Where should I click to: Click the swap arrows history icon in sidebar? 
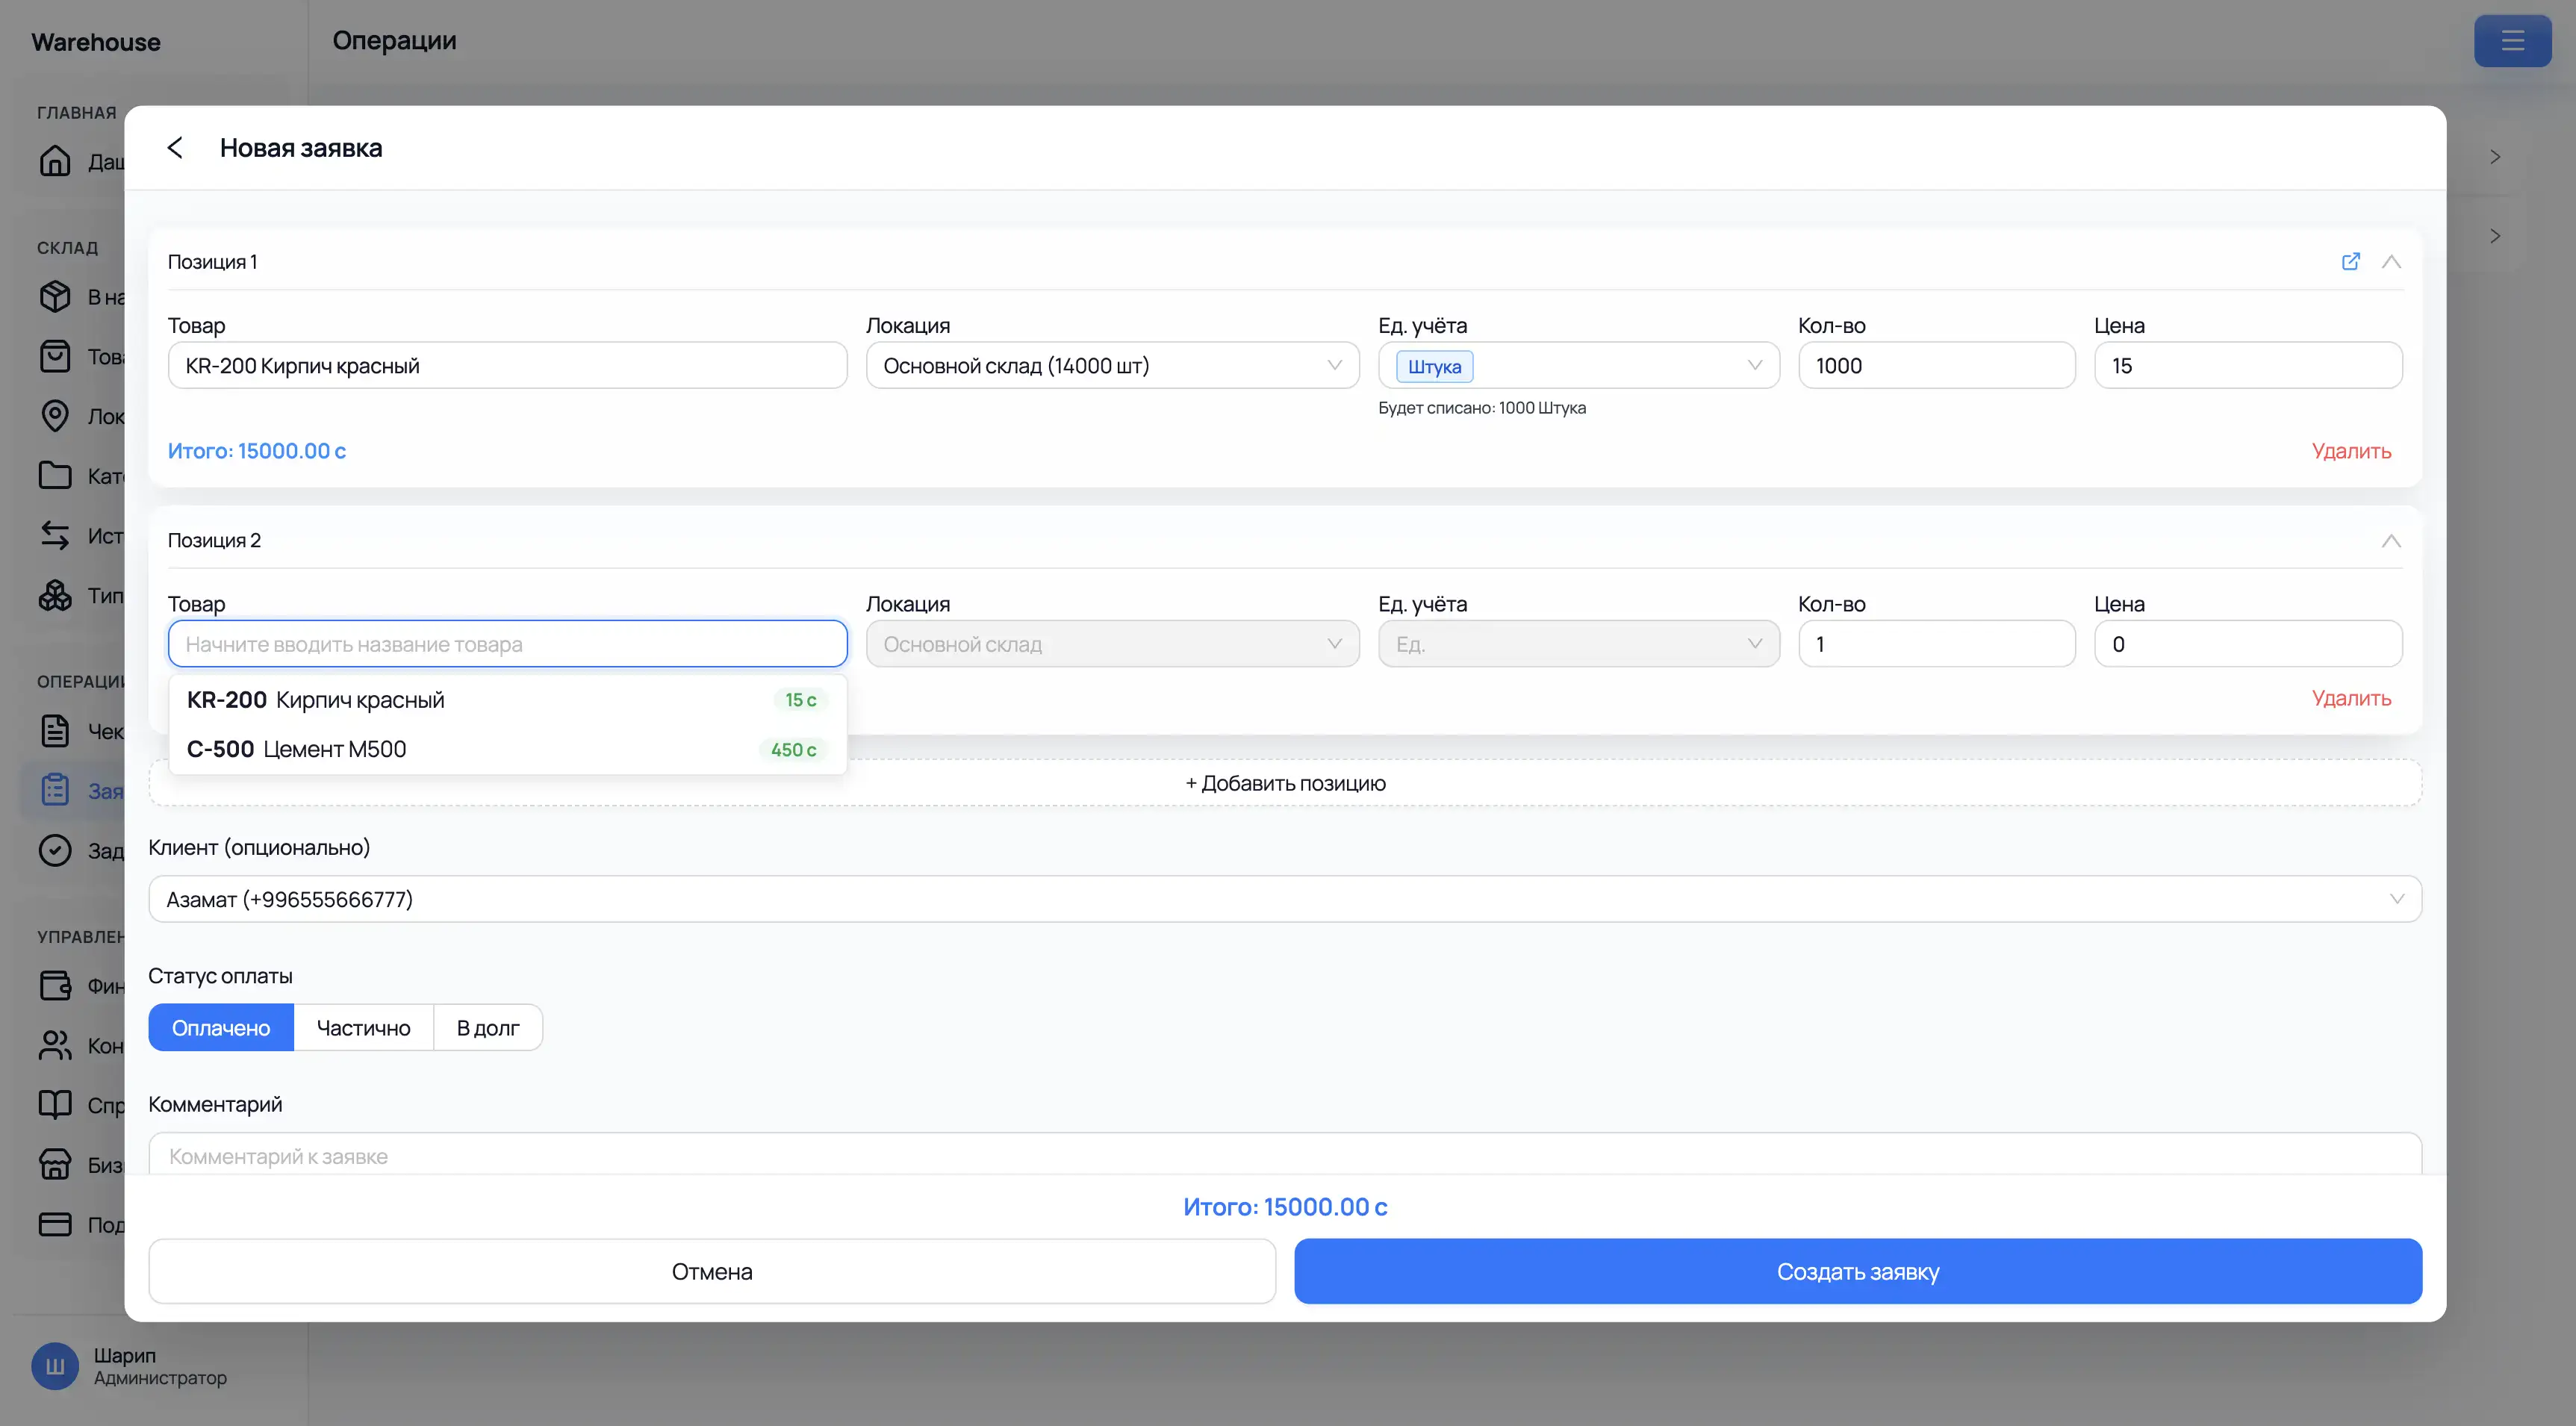click(55, 535)
